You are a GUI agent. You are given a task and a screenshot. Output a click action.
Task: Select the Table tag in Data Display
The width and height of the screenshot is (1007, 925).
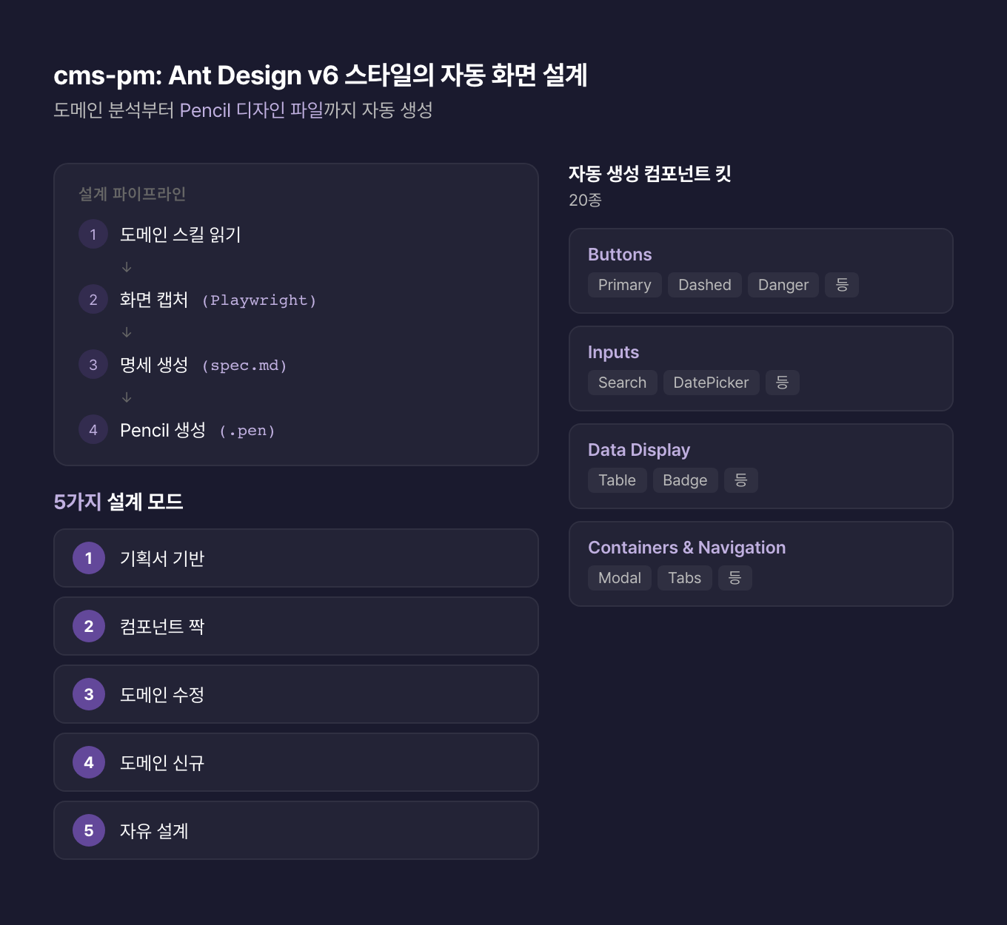point(617,480)
